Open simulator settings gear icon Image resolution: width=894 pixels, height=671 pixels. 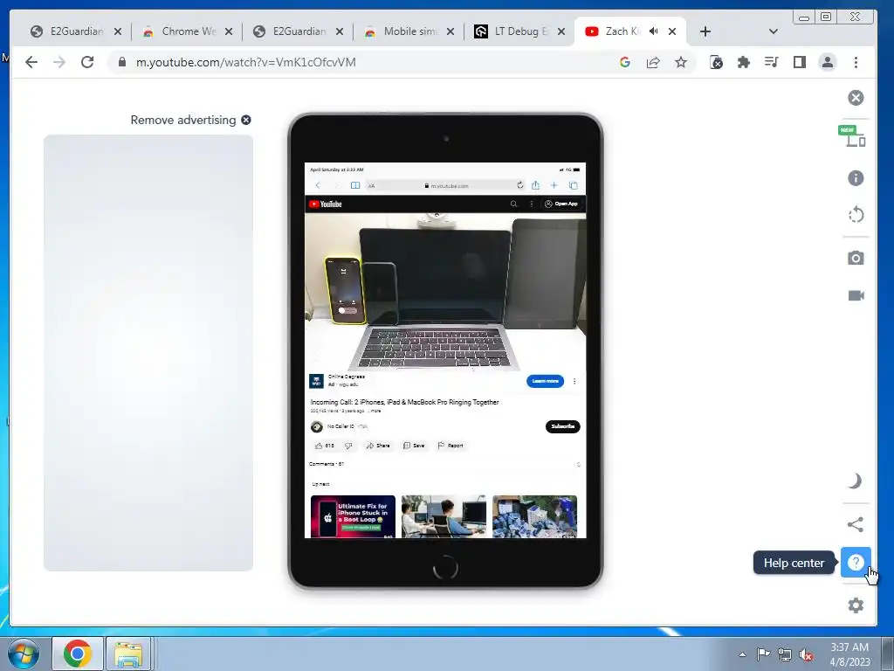[856, 605]
